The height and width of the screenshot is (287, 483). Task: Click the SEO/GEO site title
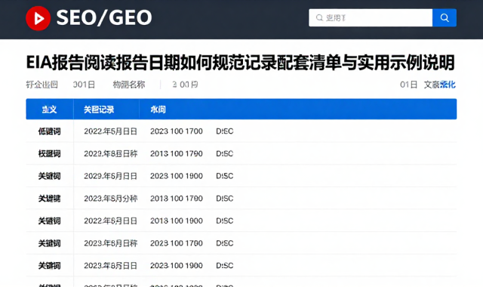pos(104,17)
